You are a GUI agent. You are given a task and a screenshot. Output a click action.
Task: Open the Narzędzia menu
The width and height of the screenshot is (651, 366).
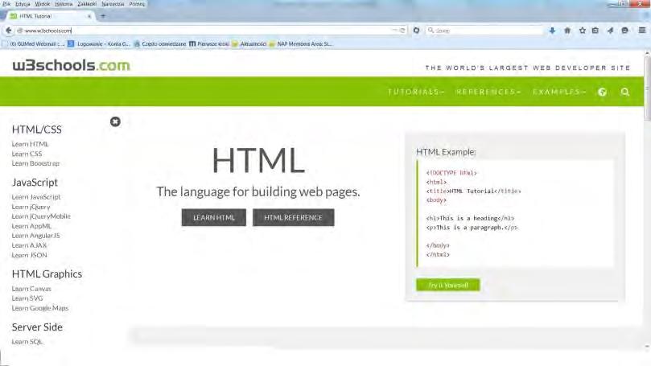(113, 4)
